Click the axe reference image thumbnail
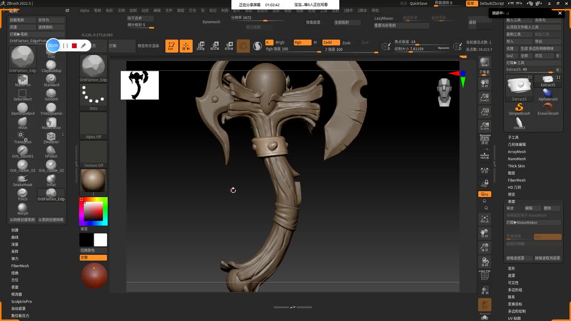The height and width of the screenshot is (321, 571). coord(140,85)
